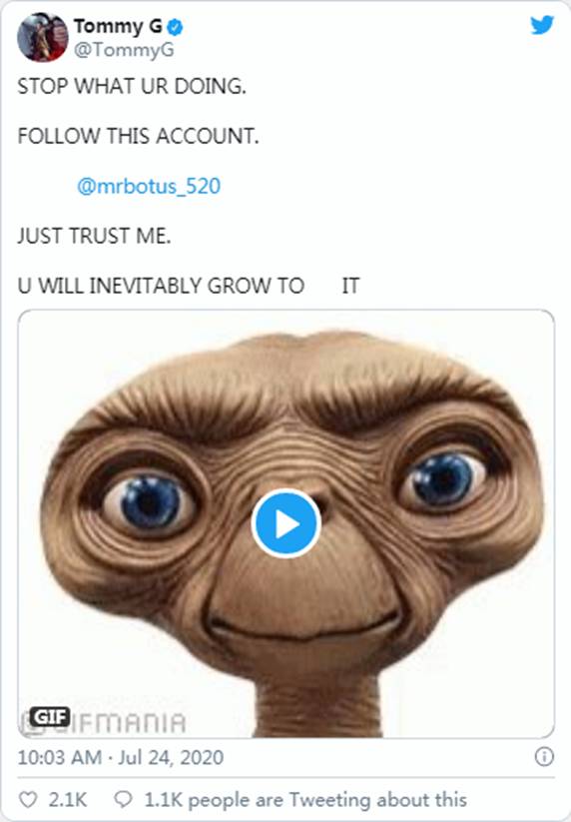Open the @TommyG handle link
571x822 pixels.
click(x=124, y=50)
